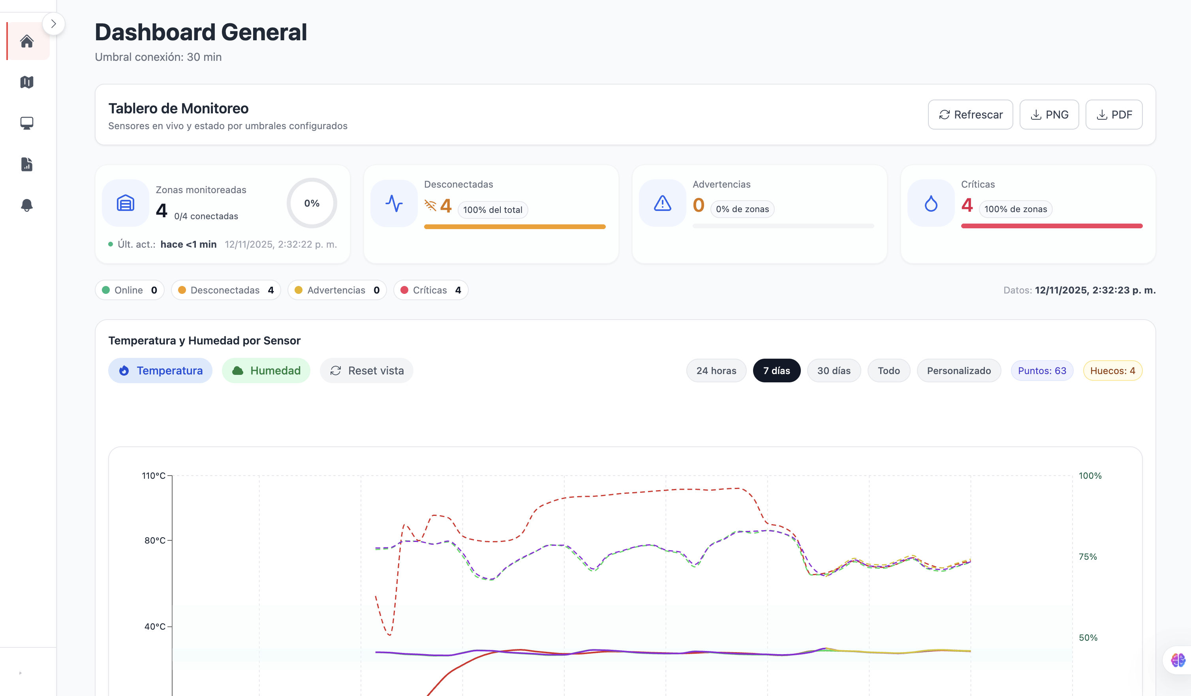
Task: Click the Puntos: 63 badge
Action: pyautogui.click(x=1042, y=371)
